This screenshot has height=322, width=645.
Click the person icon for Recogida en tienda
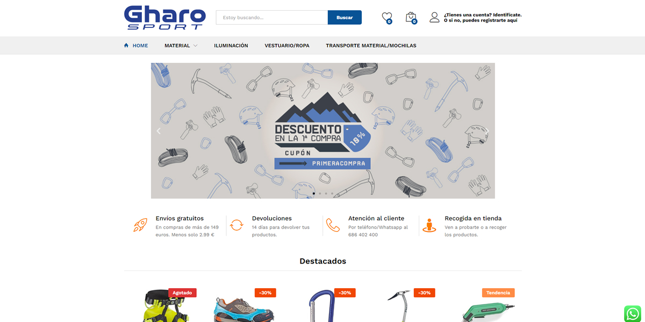click(428, 225)
